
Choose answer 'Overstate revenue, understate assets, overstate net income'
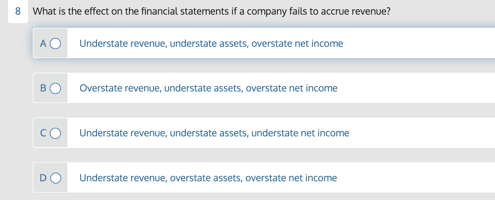coord(208,88)
